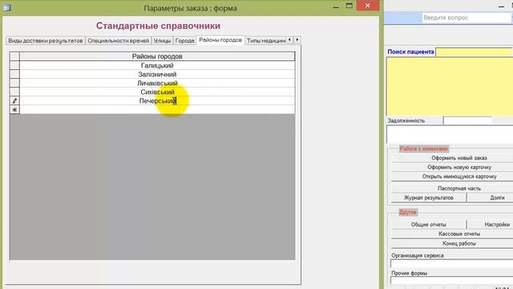The image size is (513, 289).
Task: Open the Улицы tab
Action: (162, 41)
